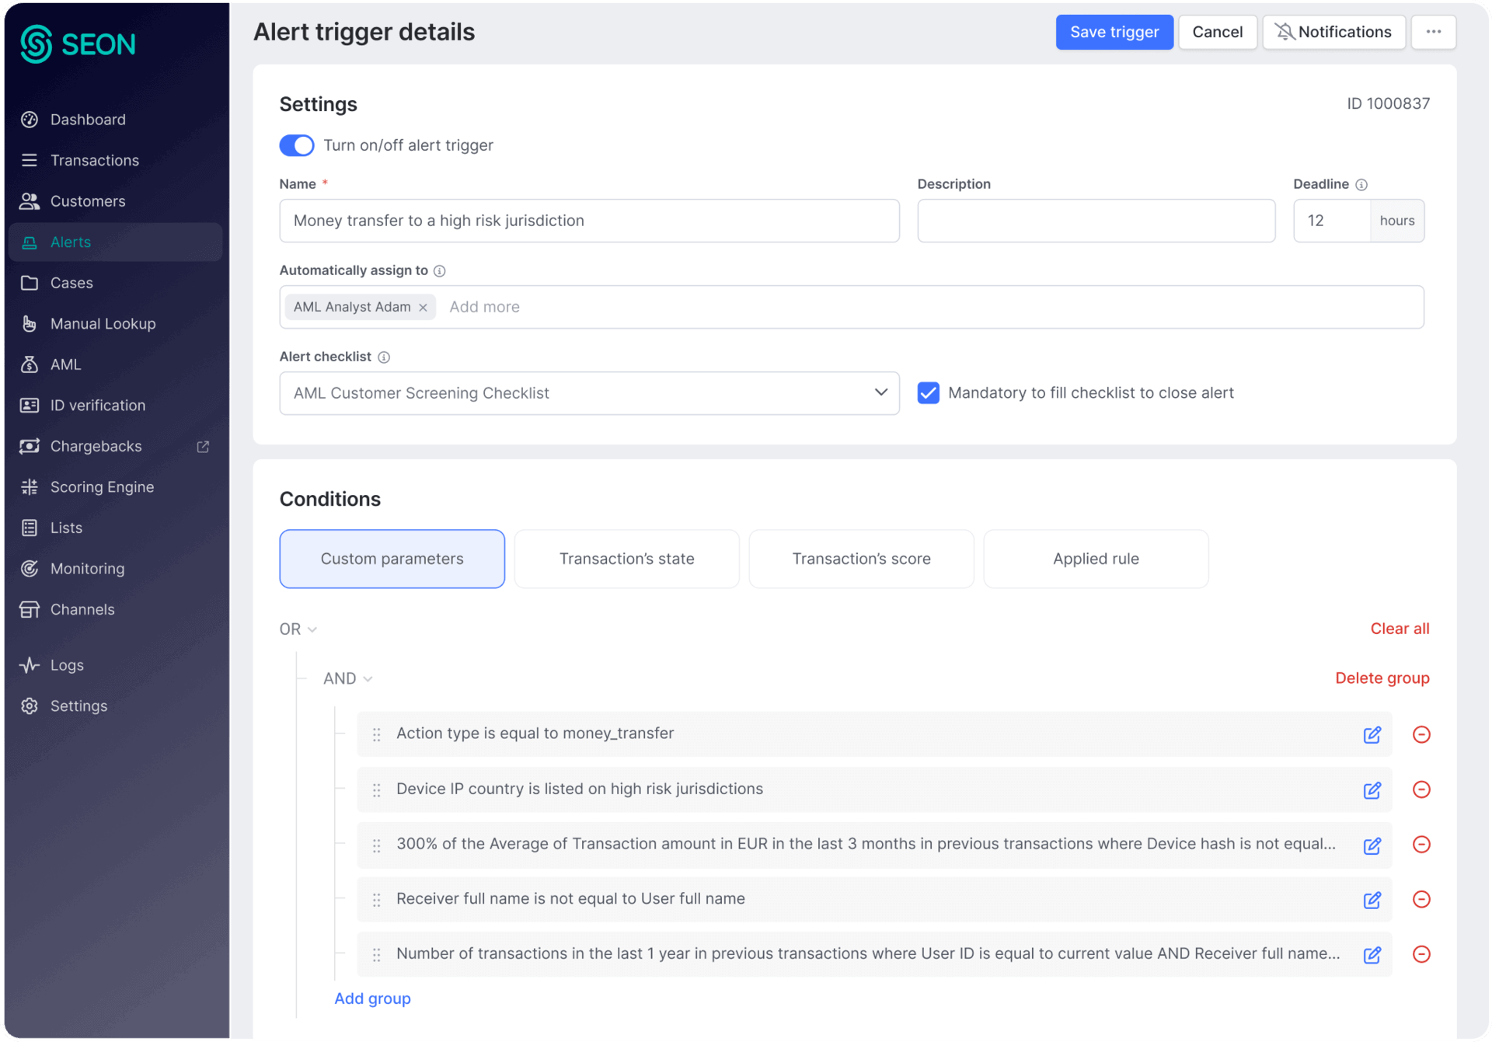Click the Scoring Engine sidebar icon

click(x=30, y=487)
